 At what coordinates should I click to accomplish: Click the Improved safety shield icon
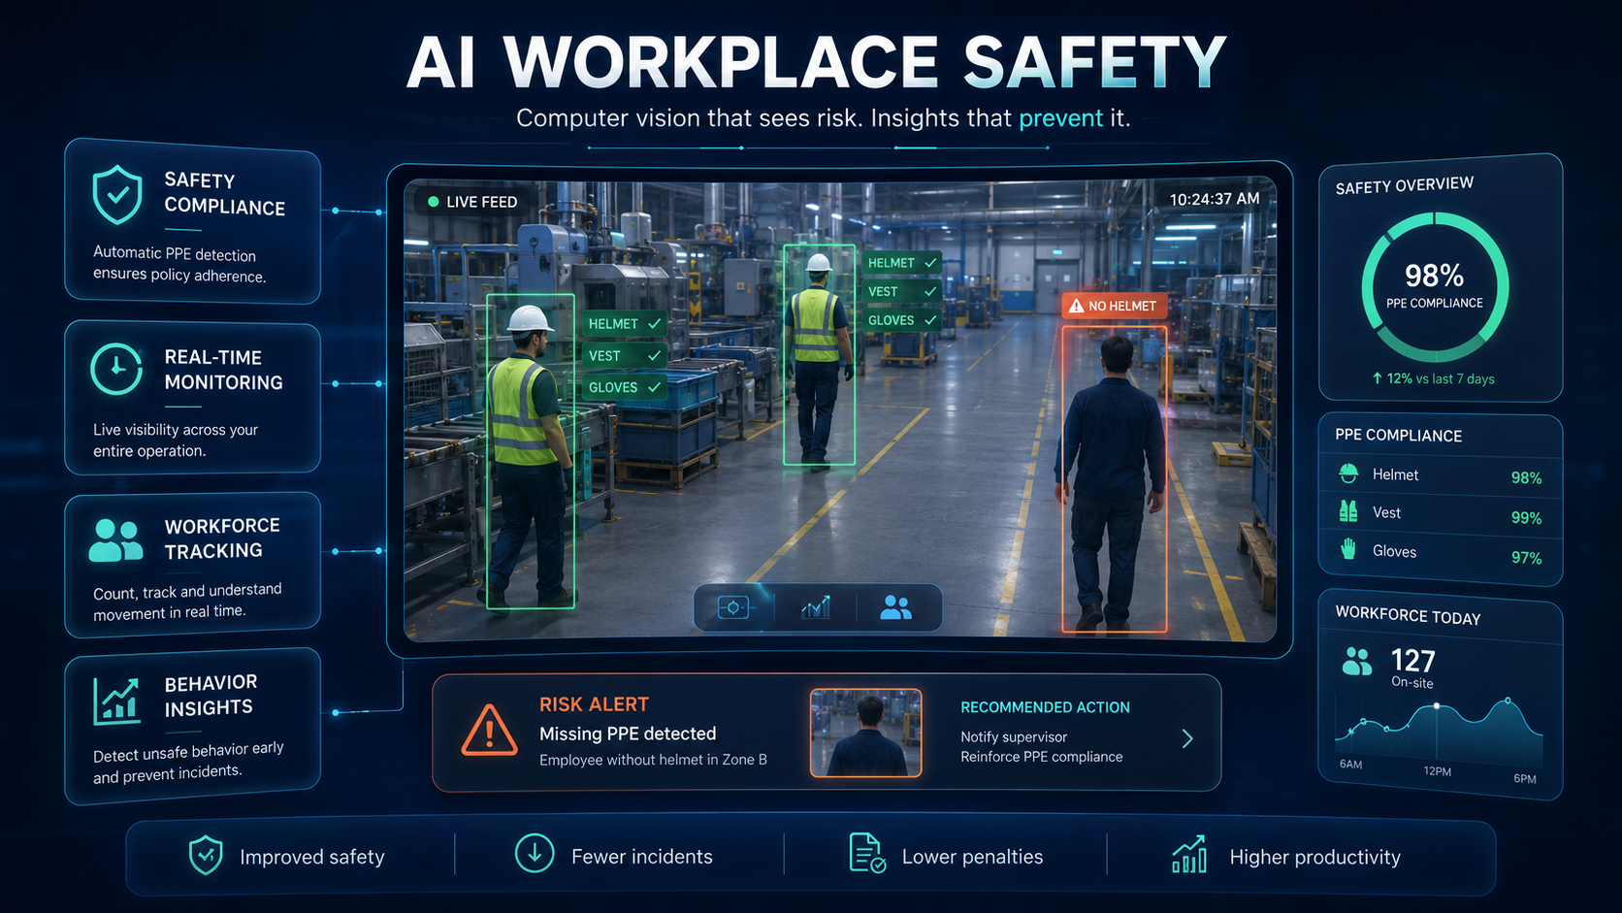pyautogui.click(x=206, y=855)
